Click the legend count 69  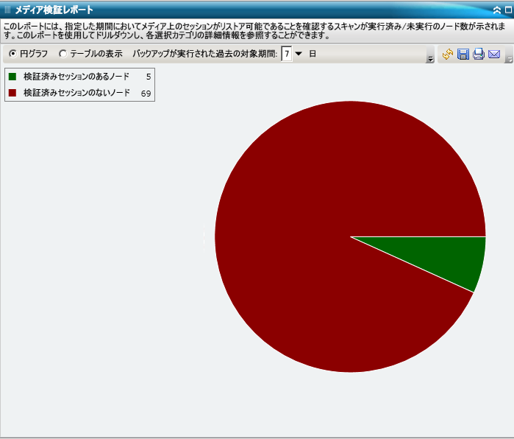[146, 94]
